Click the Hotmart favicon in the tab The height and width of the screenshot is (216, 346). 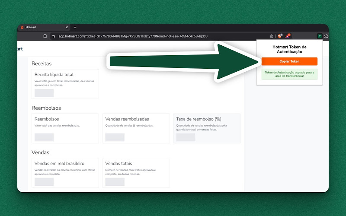click(x=22, y=27)
